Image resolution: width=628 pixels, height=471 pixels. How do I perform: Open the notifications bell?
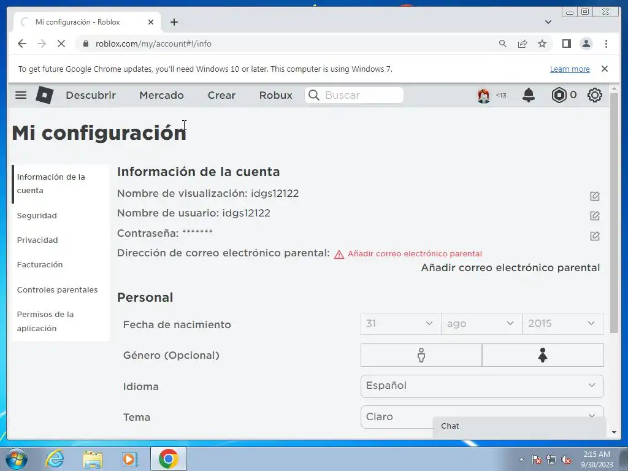[529, 95]
